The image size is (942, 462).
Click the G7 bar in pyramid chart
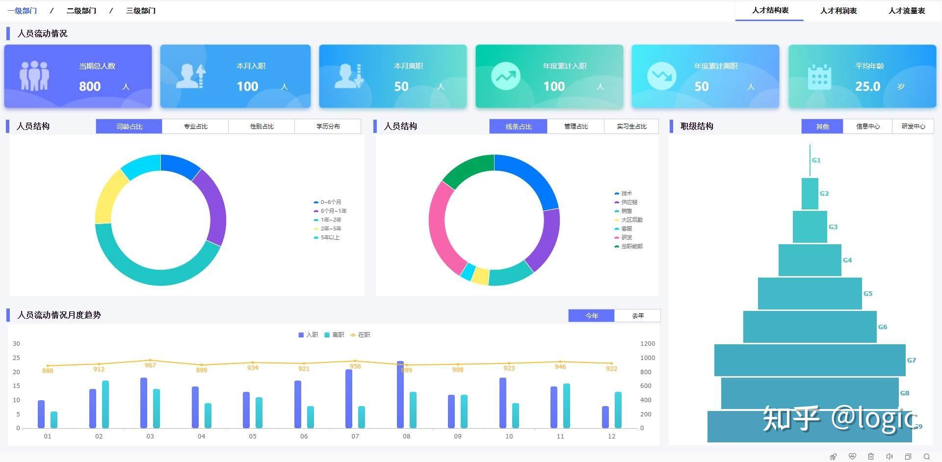pyautogui.click(x=810, y=360)
